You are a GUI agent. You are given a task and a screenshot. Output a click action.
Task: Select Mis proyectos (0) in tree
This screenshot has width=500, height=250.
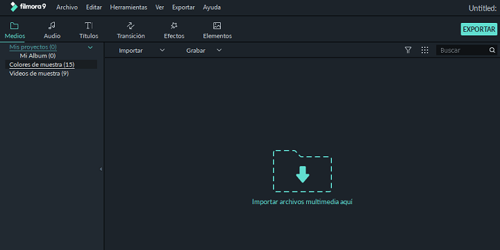pyautogui.click(x=33, y=47)
